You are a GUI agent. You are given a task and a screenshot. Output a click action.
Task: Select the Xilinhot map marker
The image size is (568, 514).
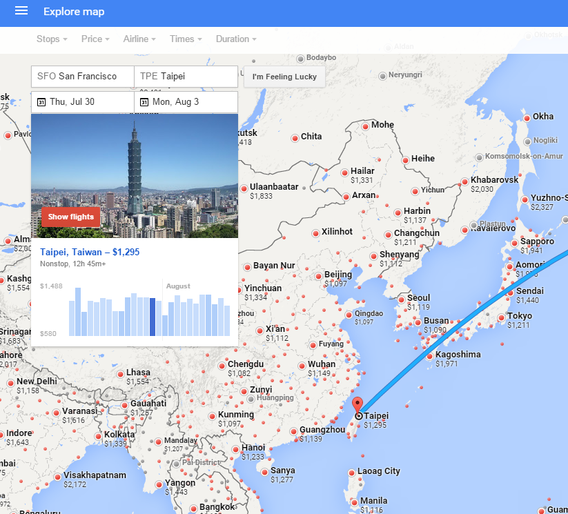pos(315,233)
